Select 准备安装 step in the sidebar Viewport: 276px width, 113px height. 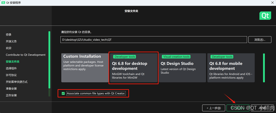click(x=11, y=89)
